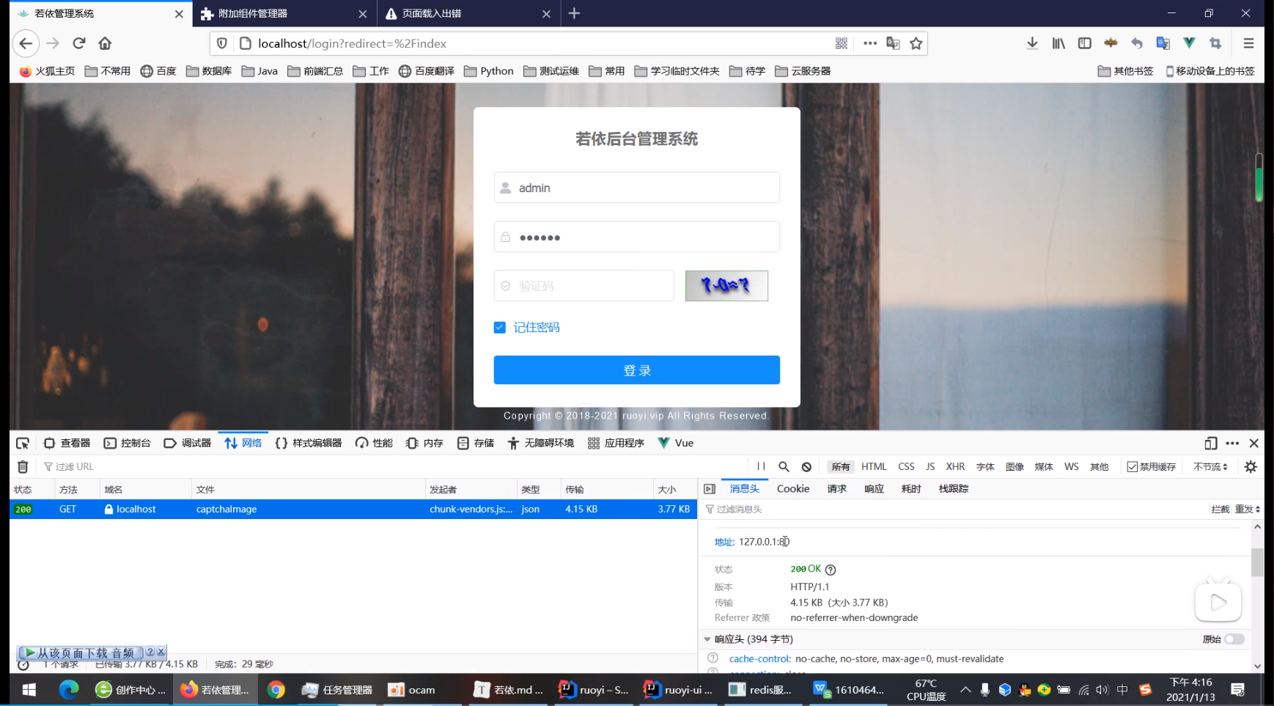This screenshot has width=1274, height=706.
Task: Open a new browser tab with plus
Action: (x=574, y=13)
